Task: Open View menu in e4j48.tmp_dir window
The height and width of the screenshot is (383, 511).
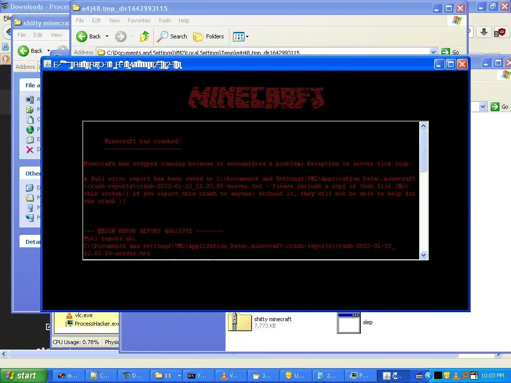Action: (x=114, y=20)
